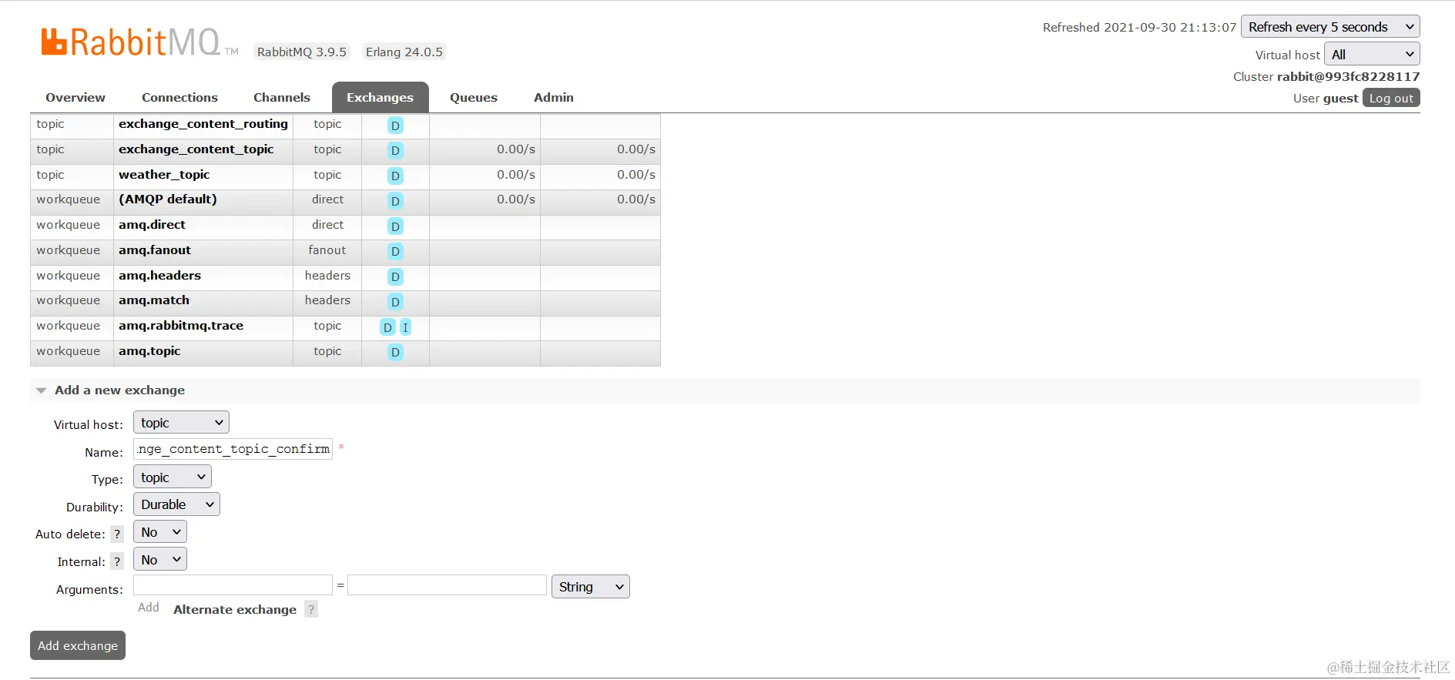Open the exchange_content_routing exchange link
This screenshot has height=680, width=1455.
click(x=203, y=124)
